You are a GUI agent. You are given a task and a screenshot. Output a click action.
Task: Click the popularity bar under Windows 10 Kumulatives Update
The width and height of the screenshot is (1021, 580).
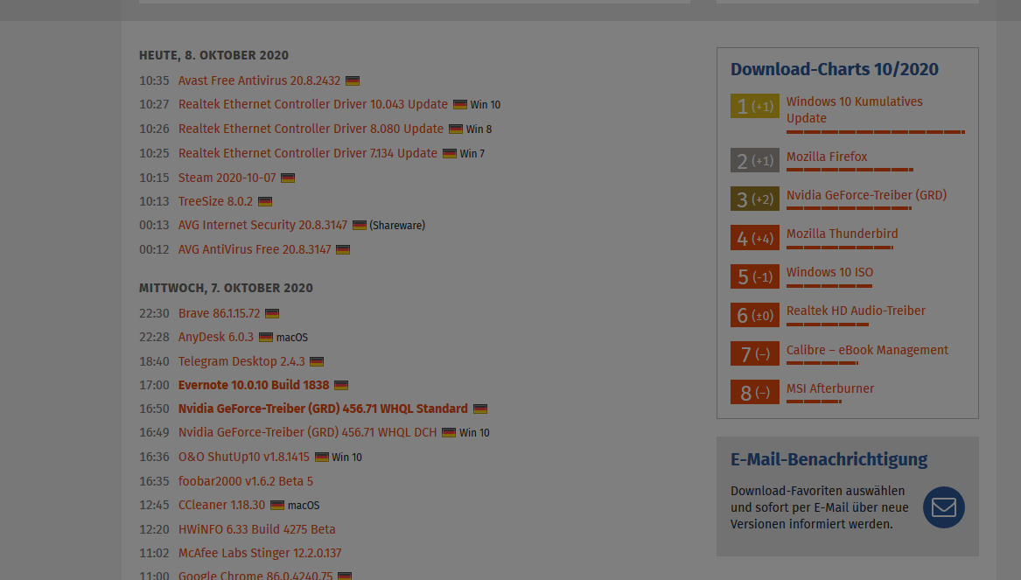click(876, 132)
